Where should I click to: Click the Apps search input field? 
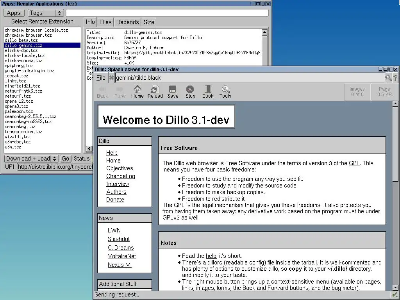167,13
